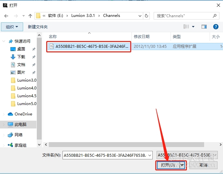Expand the address bar history dropdown
The height and width of the screenshot is (174, 223).
tap(140, 16)
